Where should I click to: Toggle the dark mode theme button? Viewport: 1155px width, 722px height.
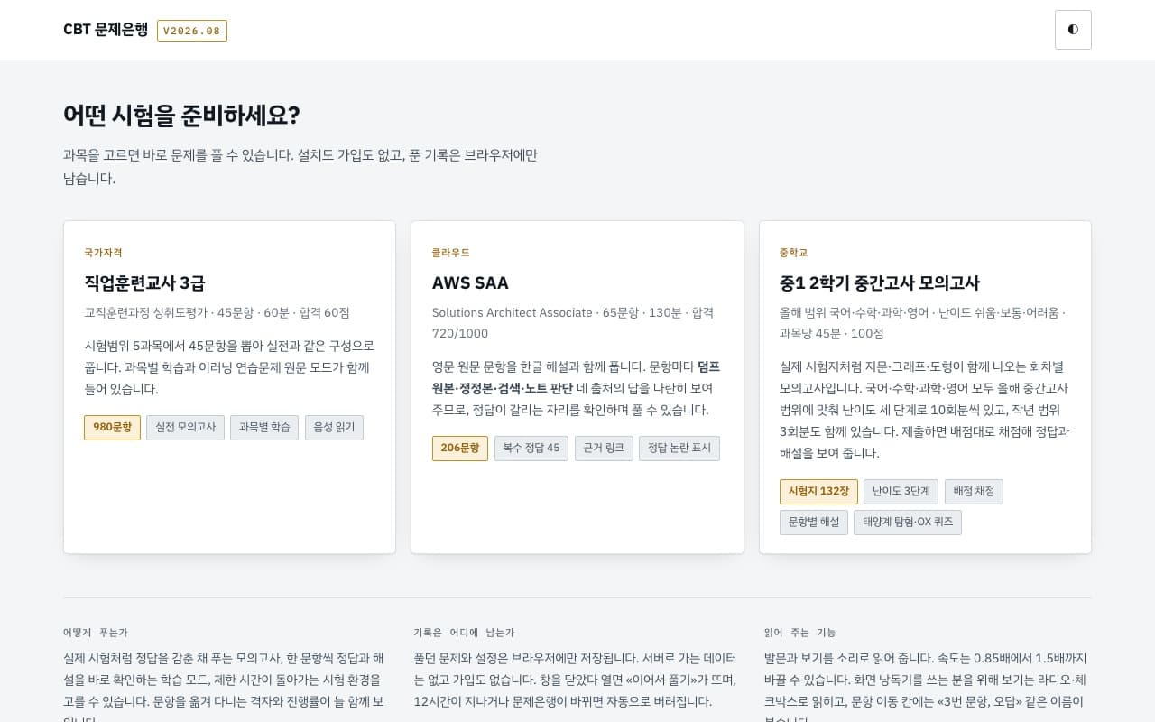(x=1073, y=30)
